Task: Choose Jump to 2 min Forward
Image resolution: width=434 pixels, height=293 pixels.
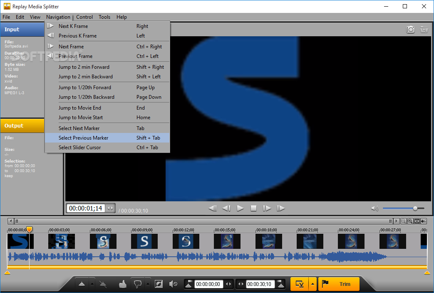Action: pos(107,67)
